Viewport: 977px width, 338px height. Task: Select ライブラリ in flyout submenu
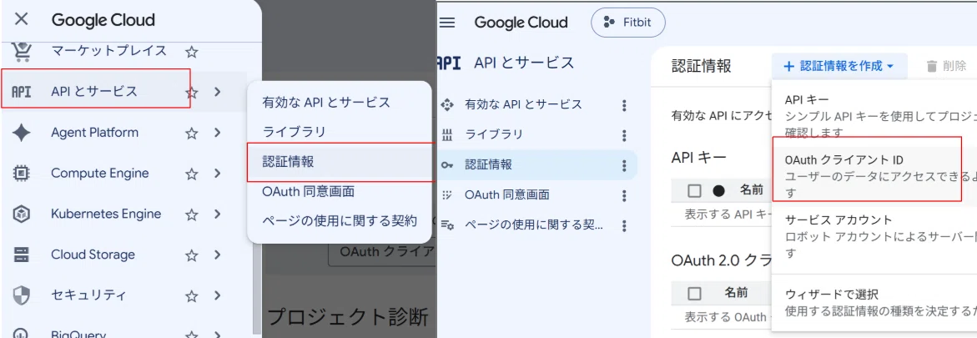click(340, 132)
